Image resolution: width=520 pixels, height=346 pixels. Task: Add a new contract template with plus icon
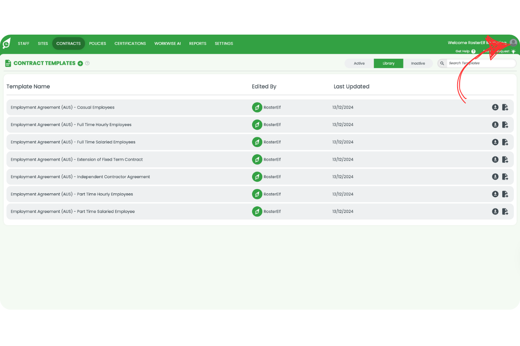[x=80, y=64]
